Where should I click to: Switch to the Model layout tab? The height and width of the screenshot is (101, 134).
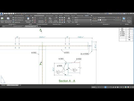(x=3, y=85)
